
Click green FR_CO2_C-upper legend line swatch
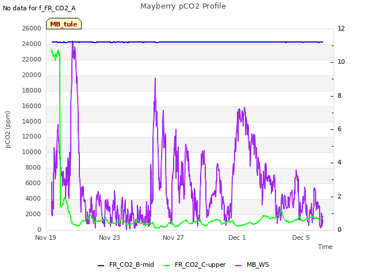click(x=166, y=266)
